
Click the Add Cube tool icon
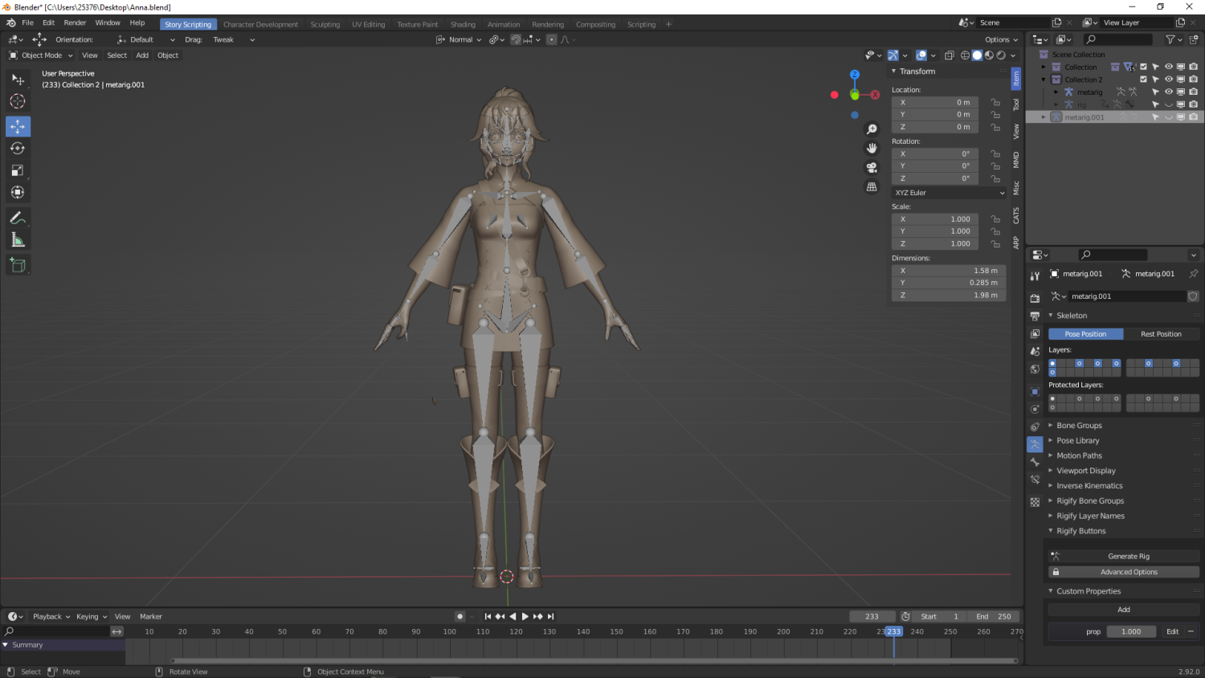18,265
